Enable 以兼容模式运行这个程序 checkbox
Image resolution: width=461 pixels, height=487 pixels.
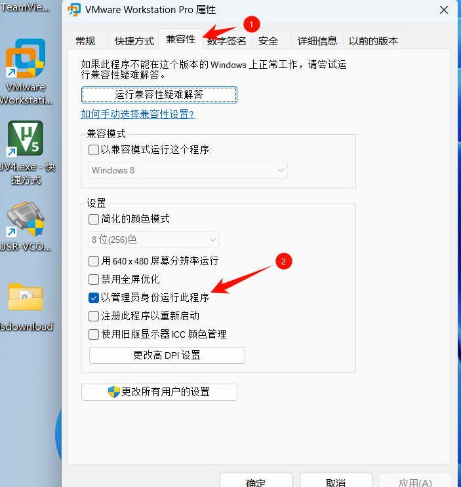[x=94, y=150]
